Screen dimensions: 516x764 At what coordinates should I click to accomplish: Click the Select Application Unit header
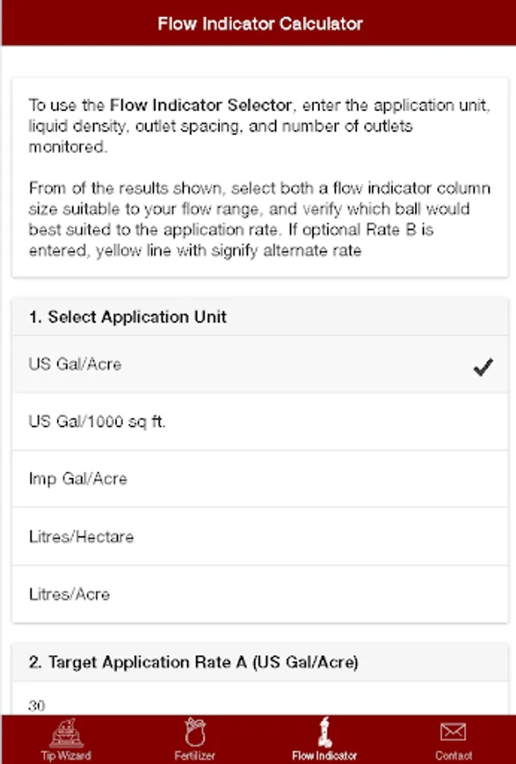pyautogui.click(x=128, y=317)
